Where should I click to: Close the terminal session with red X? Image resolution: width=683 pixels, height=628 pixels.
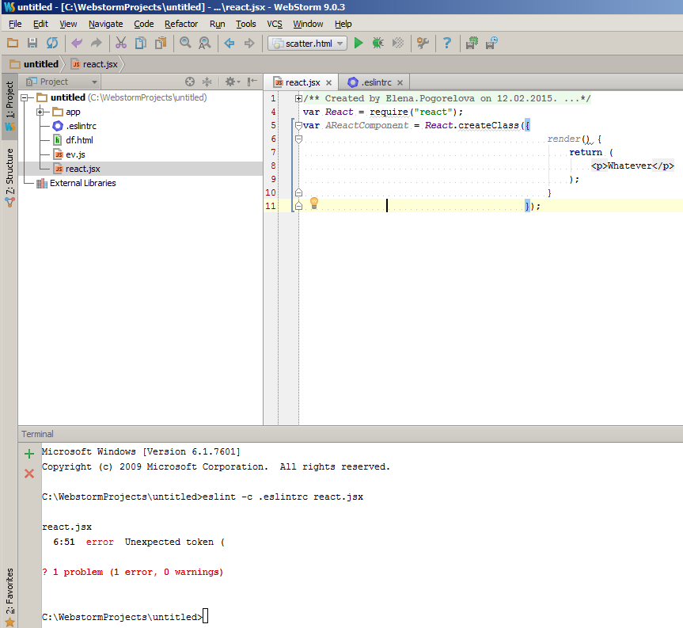[29, 474]
